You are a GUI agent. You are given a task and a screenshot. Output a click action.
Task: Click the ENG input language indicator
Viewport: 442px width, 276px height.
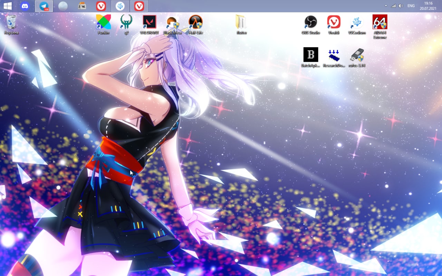pos(411,6)
